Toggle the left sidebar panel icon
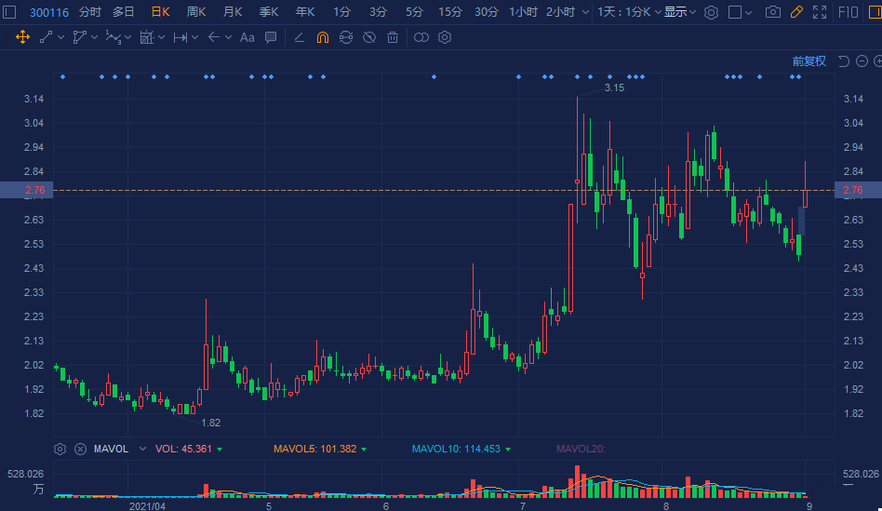 coord(9,12)
